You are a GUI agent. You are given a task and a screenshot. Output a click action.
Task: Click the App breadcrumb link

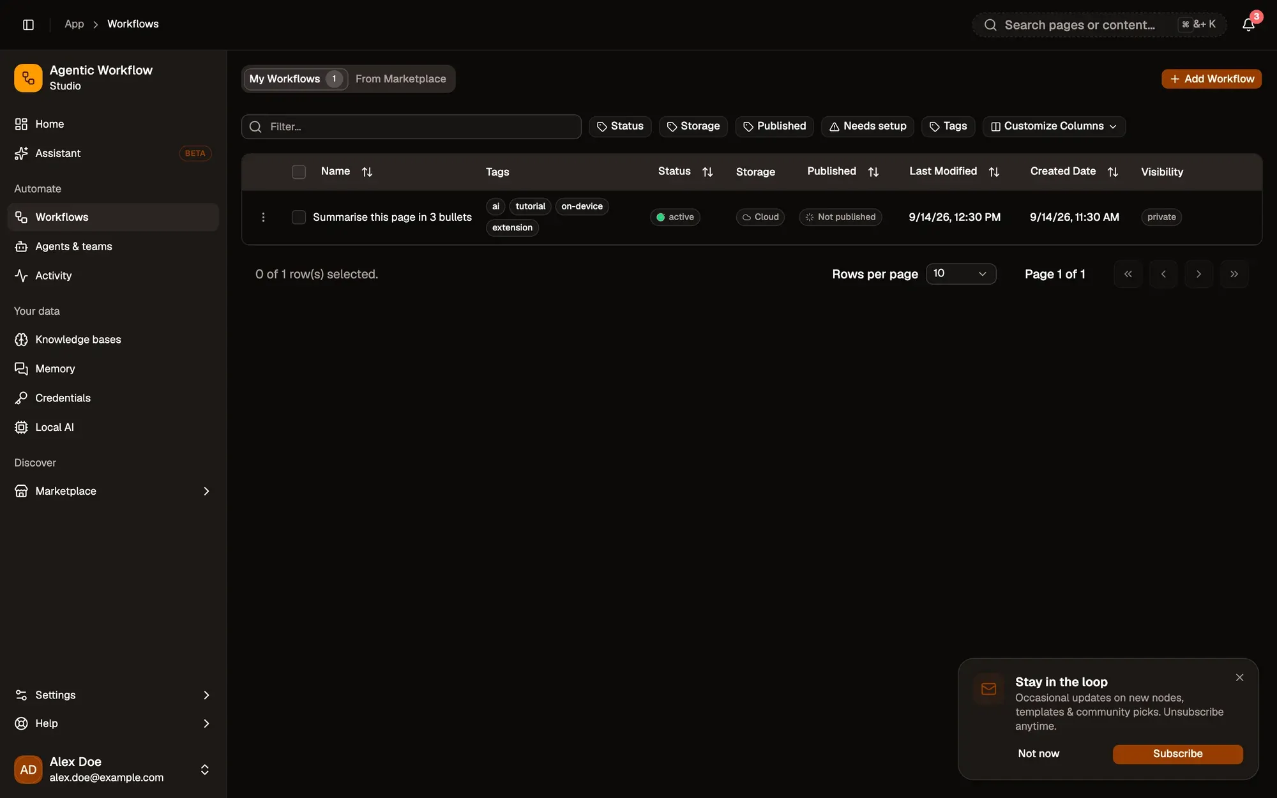tap(74, 24)
